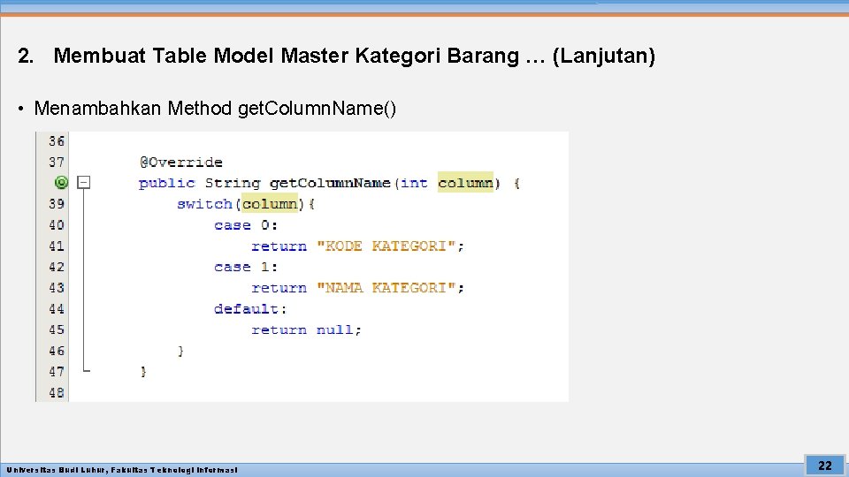This screenshot has height=477, width=849.
Task: Click line number 43 in the gutter
Action: [57, 288]
